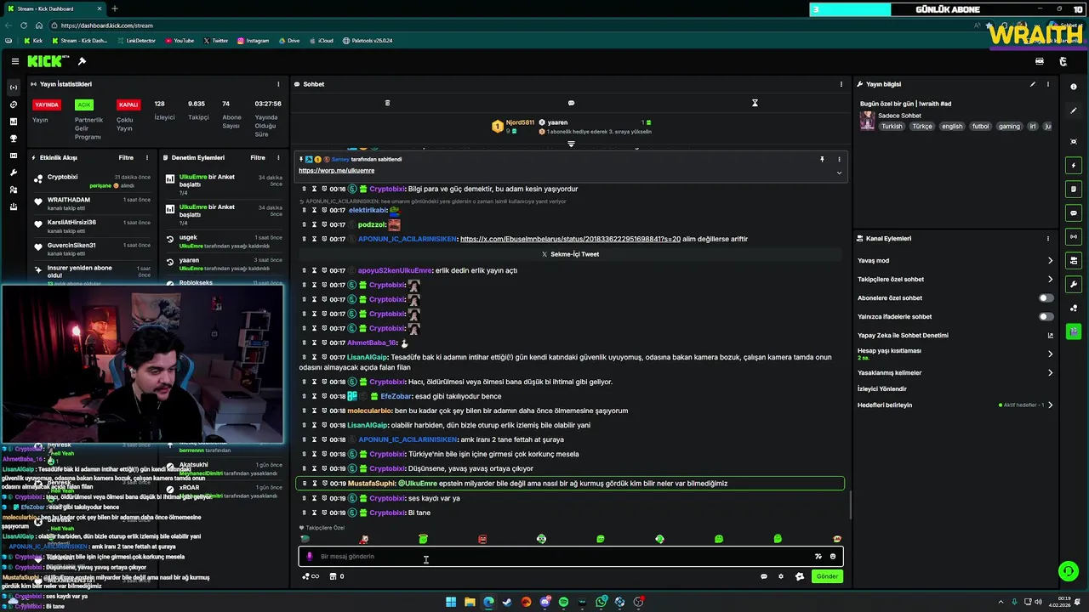1089x612 pixels.
Task: Open the x.com EbuselmnBelarus status link
Action: coord(570,239)
